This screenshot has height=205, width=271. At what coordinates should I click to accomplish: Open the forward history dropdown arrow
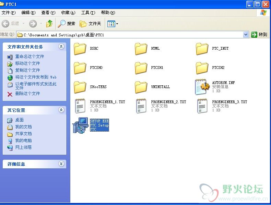pyautogui.click(x=41, y=24)
